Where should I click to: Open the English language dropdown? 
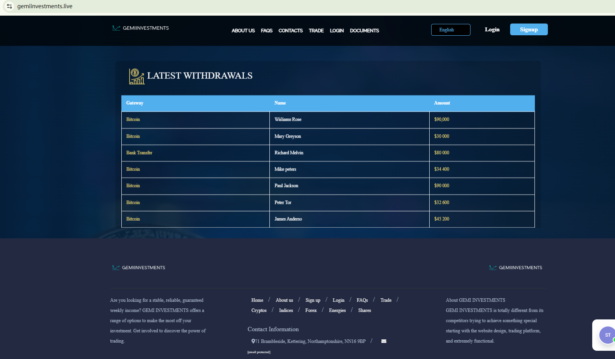pyautogui.click(x=450, y=30)
